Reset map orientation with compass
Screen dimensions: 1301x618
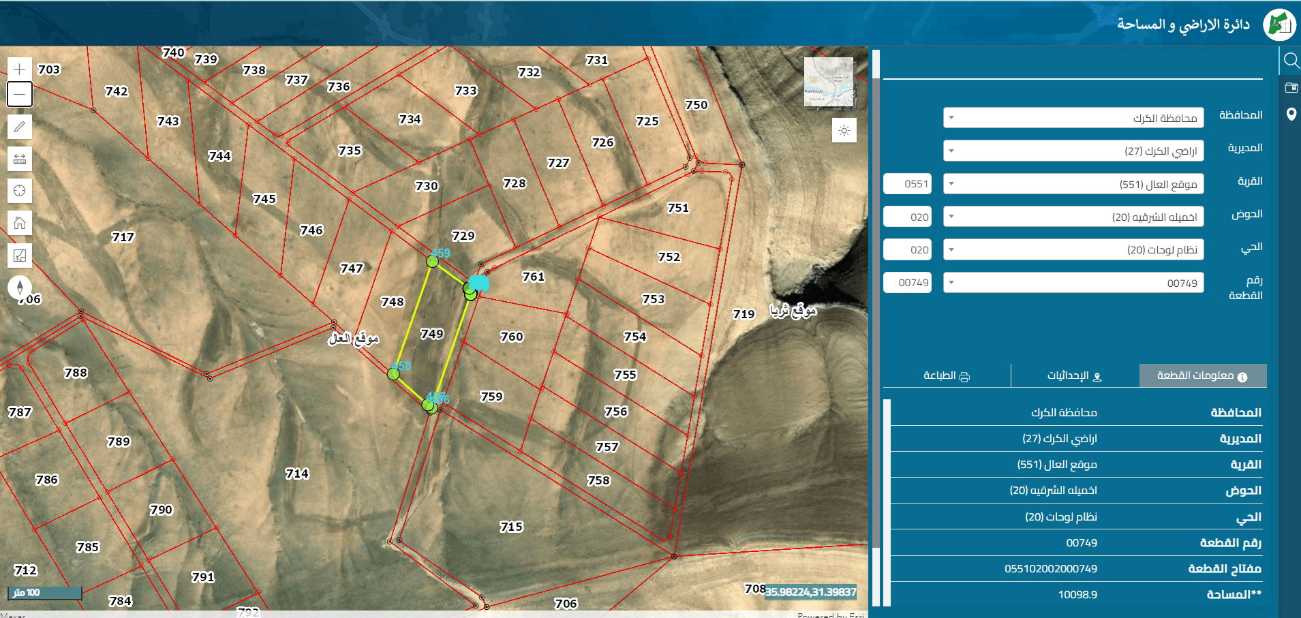tap(20, 288)
